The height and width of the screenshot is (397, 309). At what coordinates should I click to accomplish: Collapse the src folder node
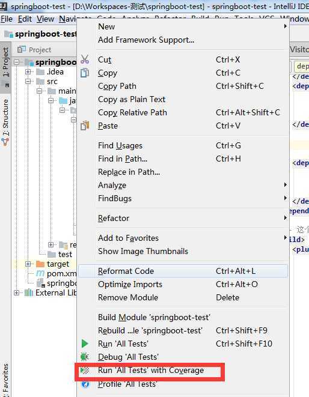[x=28, y=82]
